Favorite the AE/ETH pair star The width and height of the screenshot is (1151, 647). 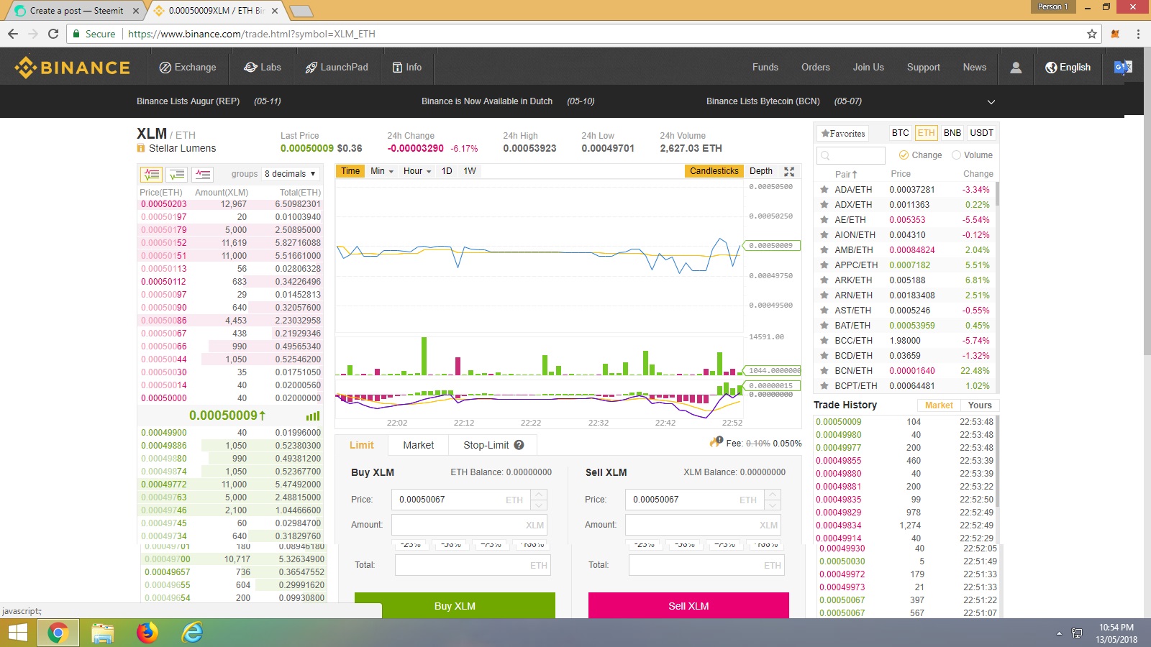824,220
